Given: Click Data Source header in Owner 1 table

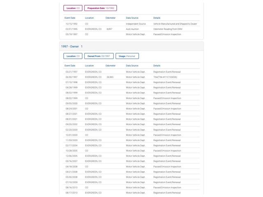Looking at the screenshot, I should (x=132, y=66).
